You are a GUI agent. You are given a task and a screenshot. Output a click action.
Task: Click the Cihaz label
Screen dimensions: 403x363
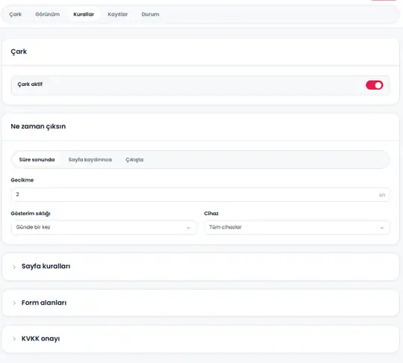pyautogui.click(x=211, y=214)
